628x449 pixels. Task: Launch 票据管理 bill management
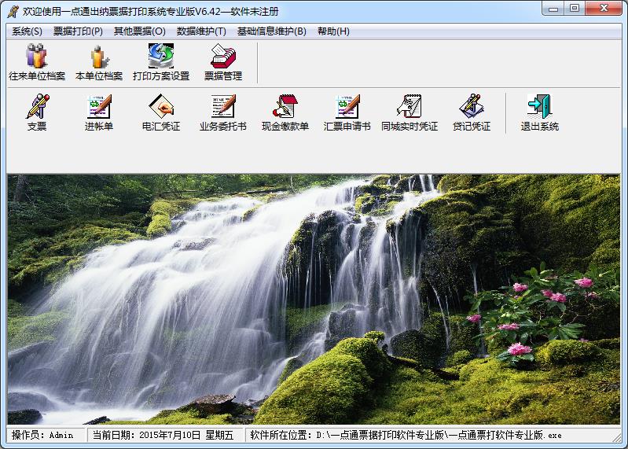click(223, 62)
